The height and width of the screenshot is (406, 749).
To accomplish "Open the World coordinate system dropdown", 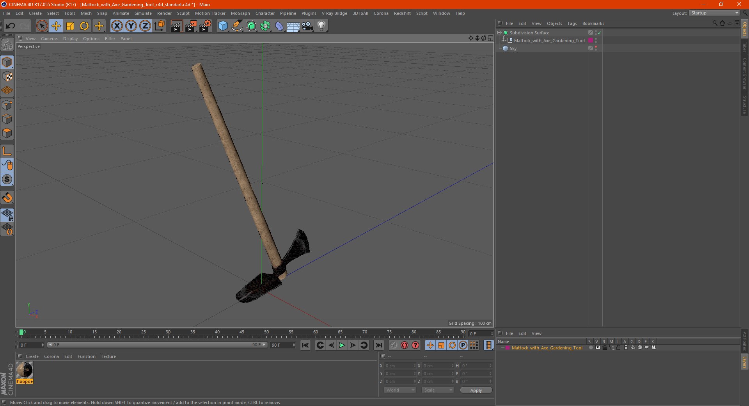I will (x=400, y=390).
